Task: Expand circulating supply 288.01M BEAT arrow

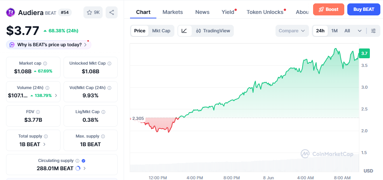Action: 85,168
